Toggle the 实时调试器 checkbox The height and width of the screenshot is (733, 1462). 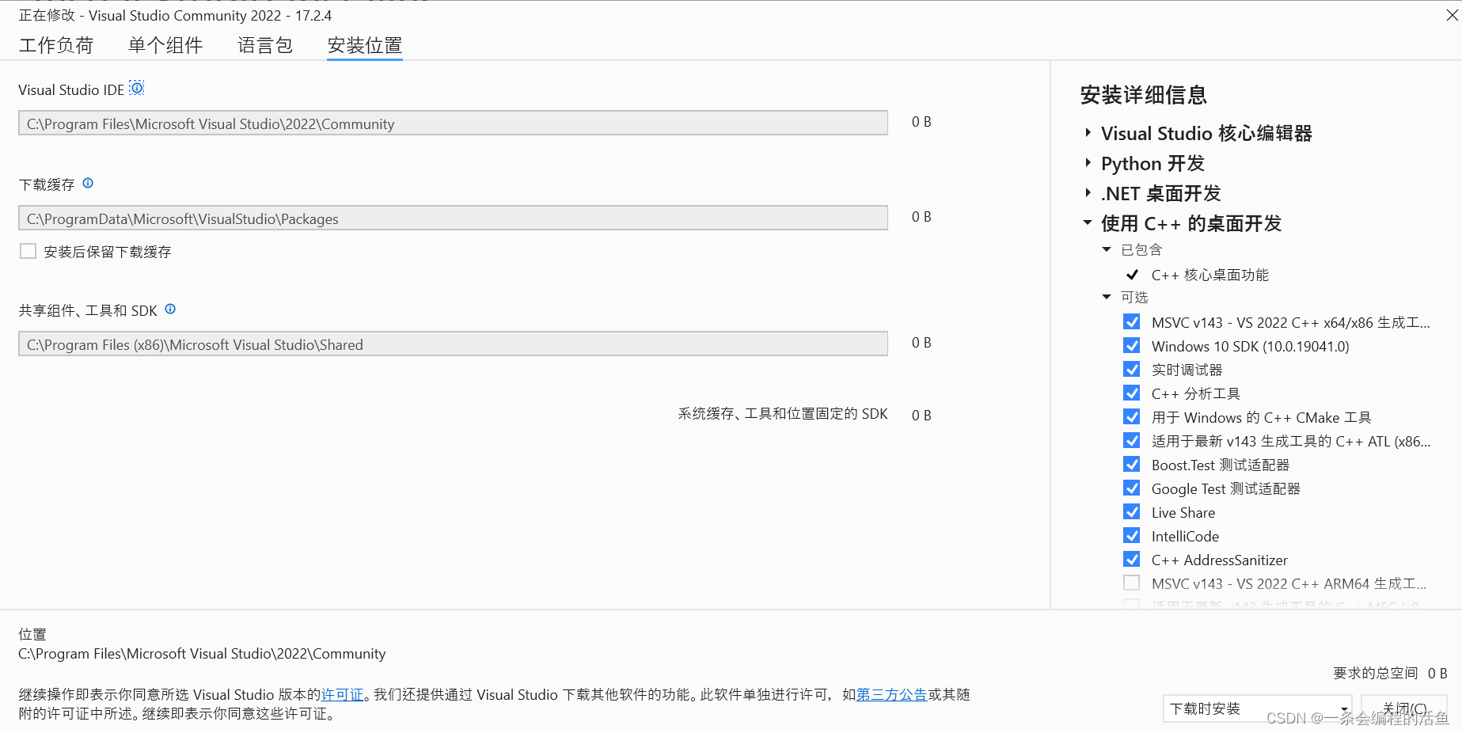click(1132, 370)
